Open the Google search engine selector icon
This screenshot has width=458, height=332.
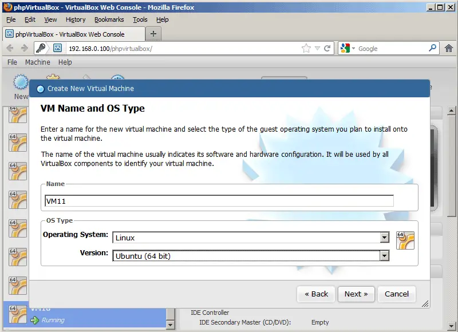coord(348,48)
